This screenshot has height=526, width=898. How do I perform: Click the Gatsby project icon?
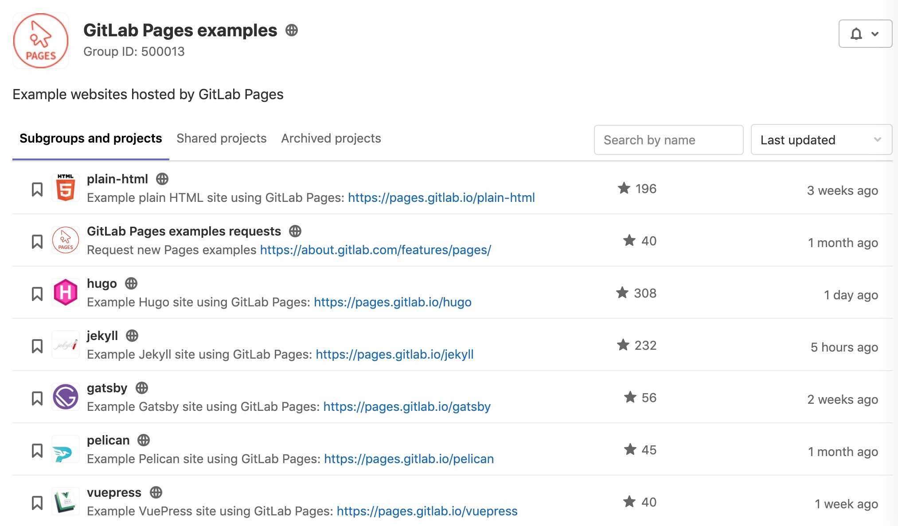click(66, 397)
